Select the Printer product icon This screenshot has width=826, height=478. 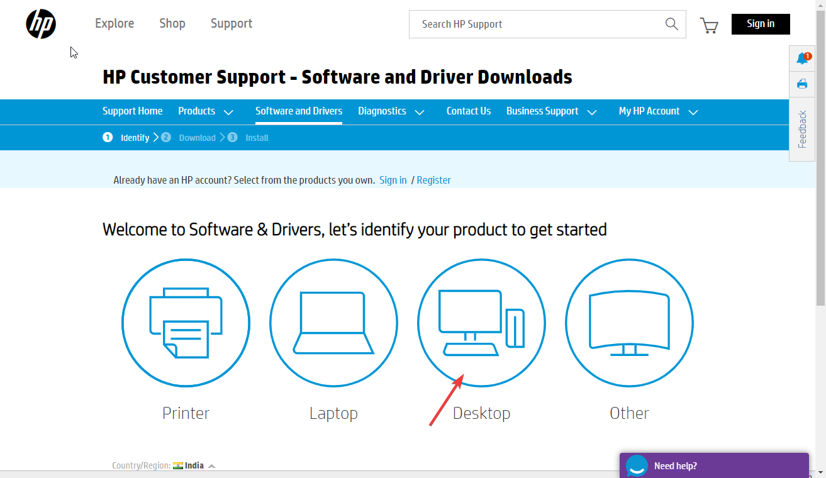[x=186, y=323]
